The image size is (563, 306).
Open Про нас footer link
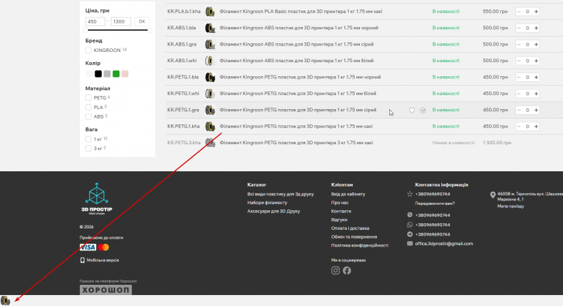[339, 203]
